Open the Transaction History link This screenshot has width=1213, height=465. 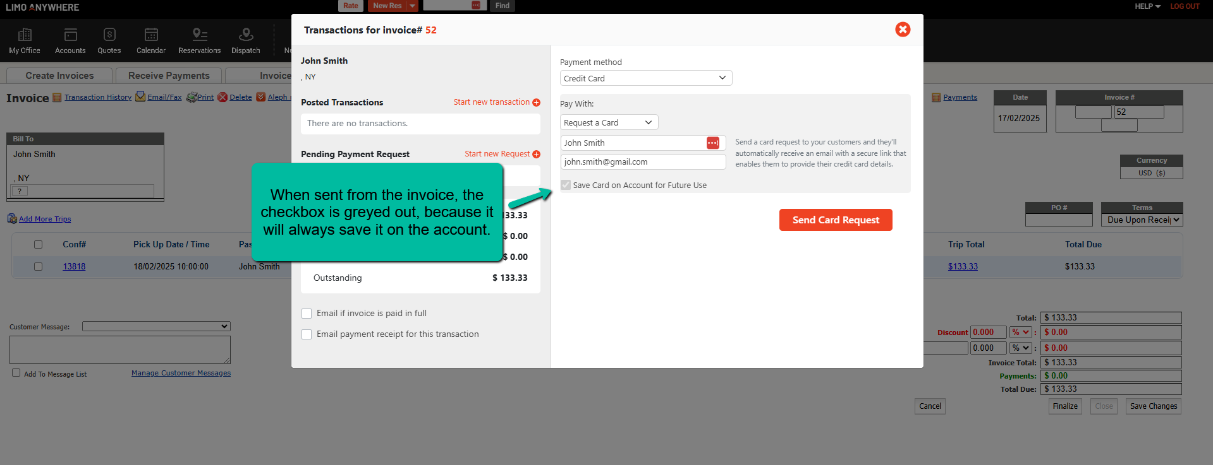[x=98, y=97]
